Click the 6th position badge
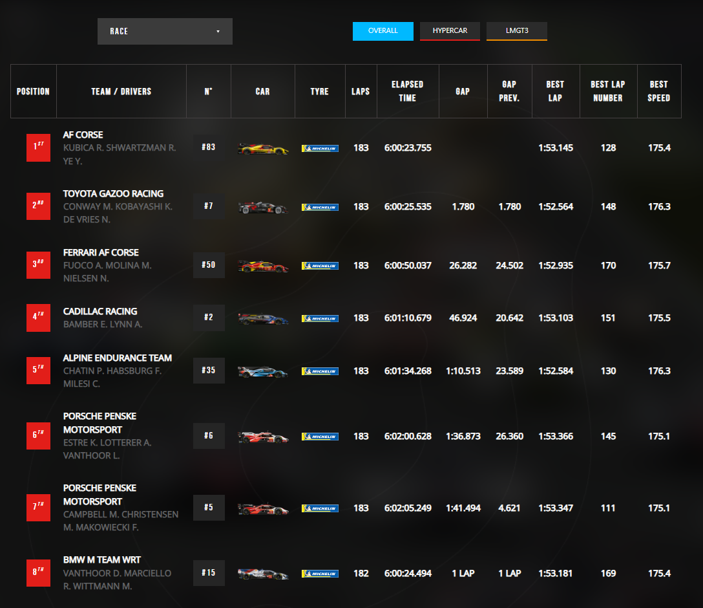 tap(39, 436)
